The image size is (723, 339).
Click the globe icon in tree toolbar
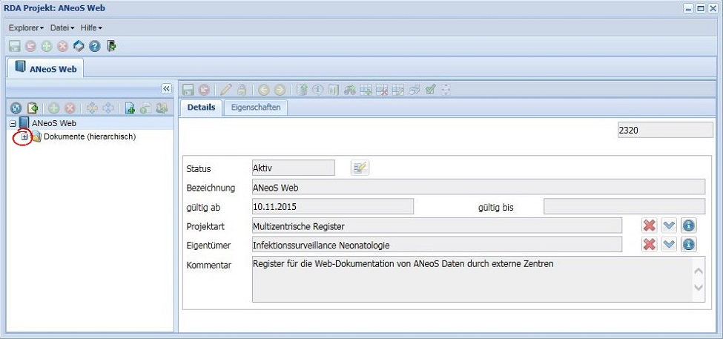(16, 108)
